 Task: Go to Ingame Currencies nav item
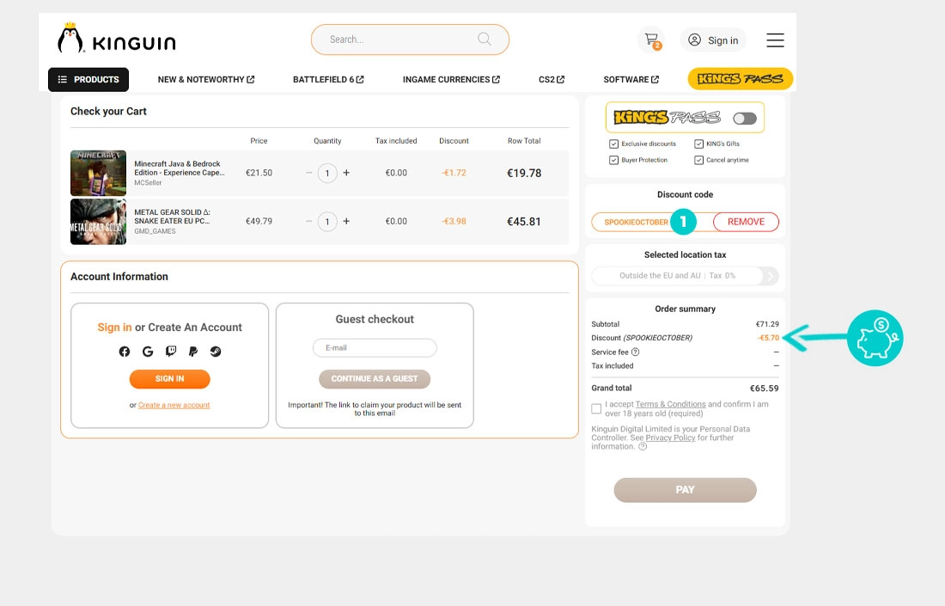coord(451,80)
